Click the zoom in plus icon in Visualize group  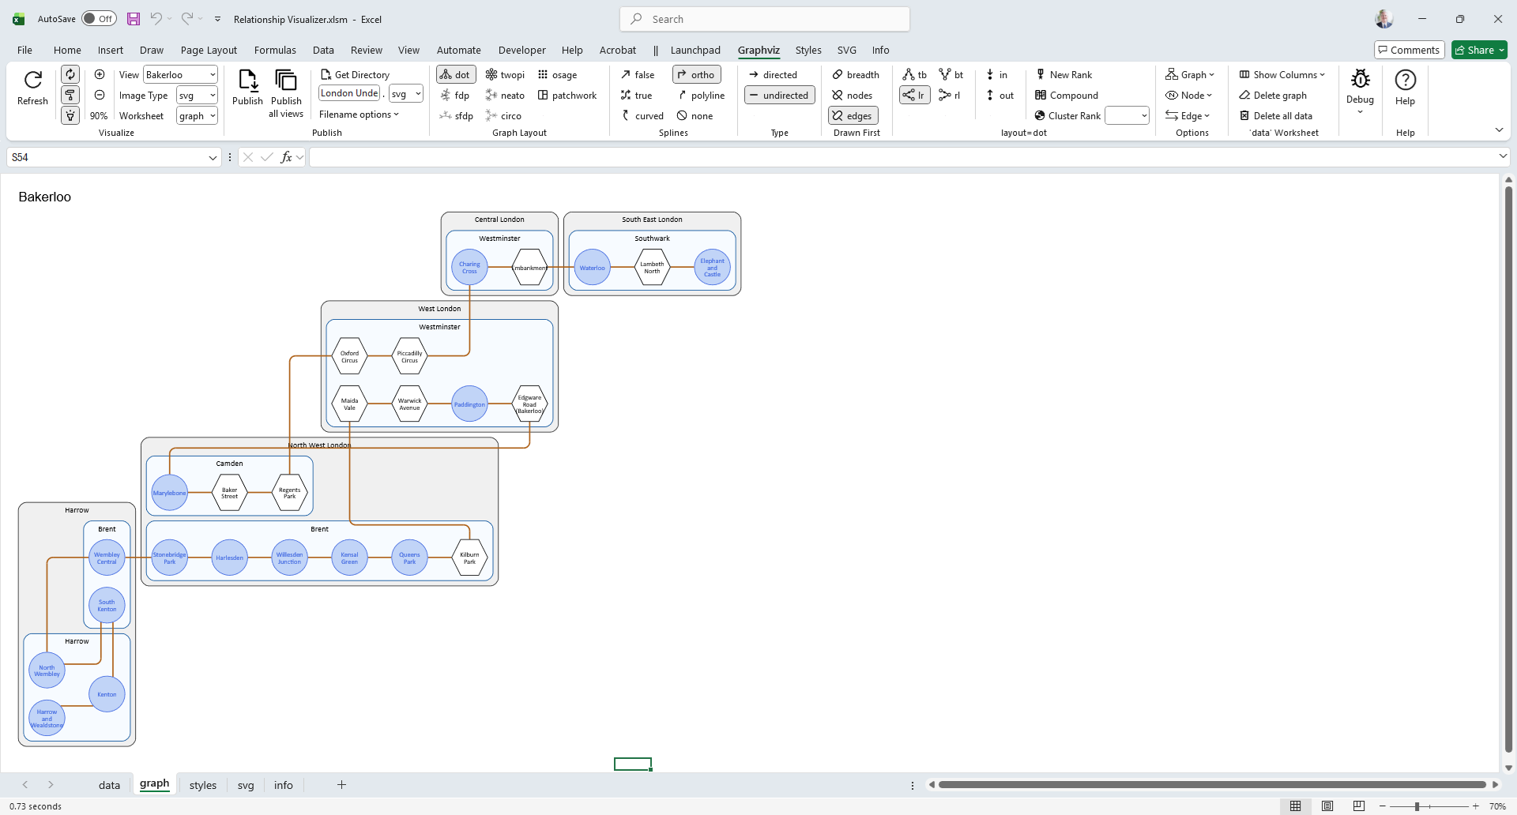pos(100,74)
